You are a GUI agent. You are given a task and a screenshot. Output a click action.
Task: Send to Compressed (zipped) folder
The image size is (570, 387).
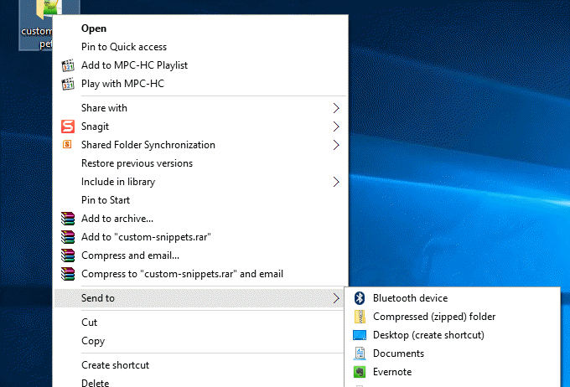(452, 317)
